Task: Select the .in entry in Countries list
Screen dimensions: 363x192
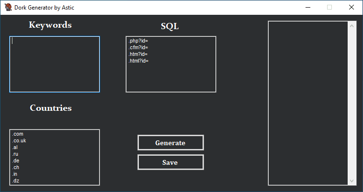Action: click(14, 174)
